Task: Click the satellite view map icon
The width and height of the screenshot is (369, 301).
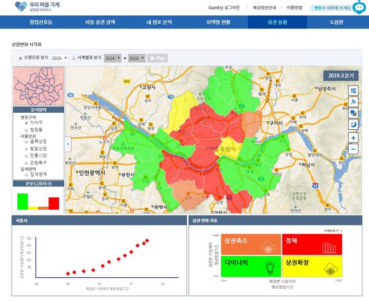Action: (x=353, y=101)
